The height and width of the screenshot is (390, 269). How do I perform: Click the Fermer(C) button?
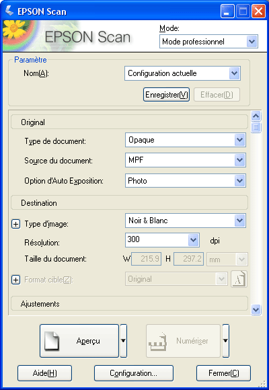[223, 373]
